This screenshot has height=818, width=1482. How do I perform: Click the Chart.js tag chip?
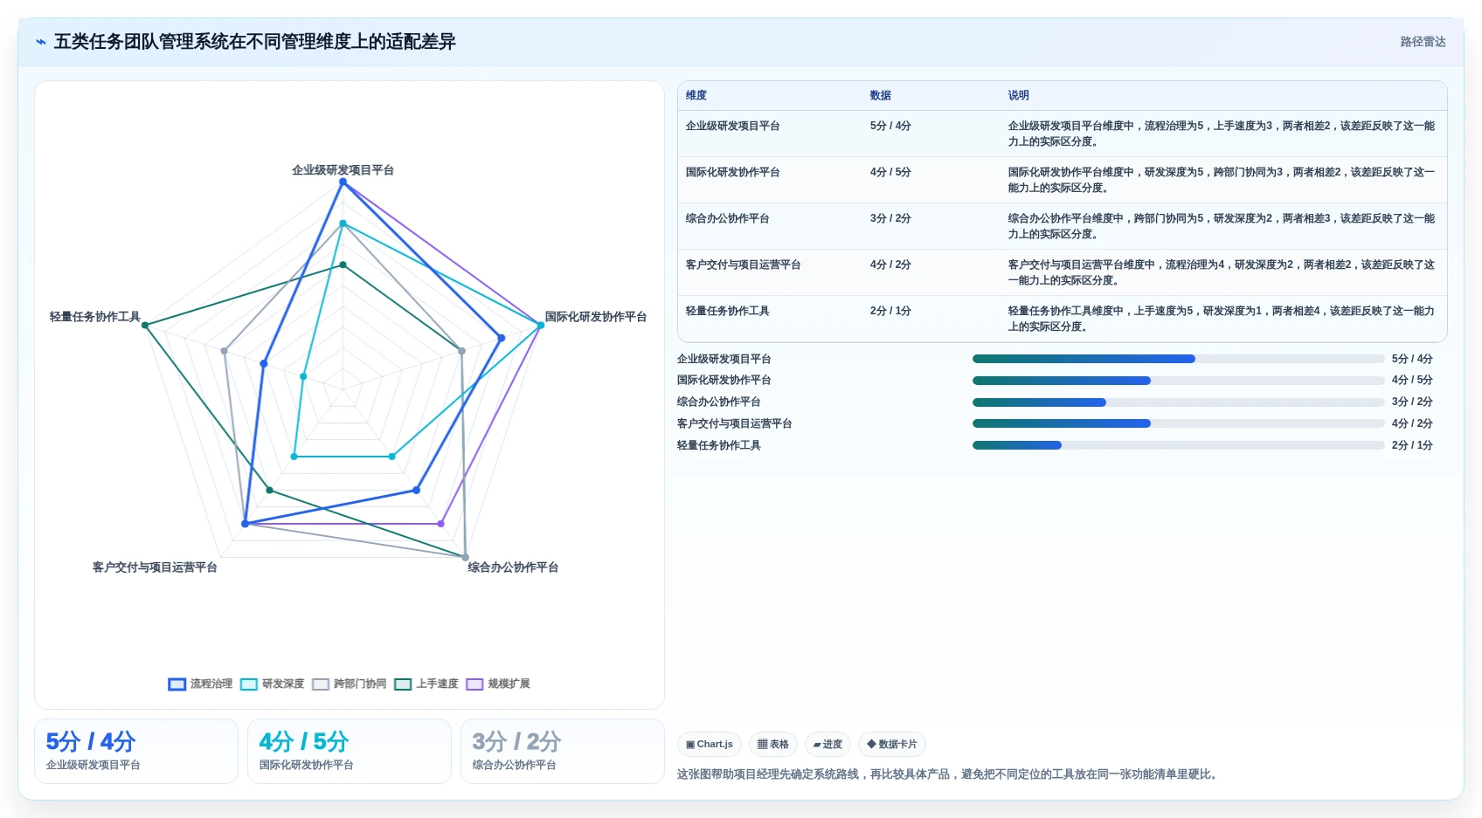pyautogui.click(x=710, y=745)
